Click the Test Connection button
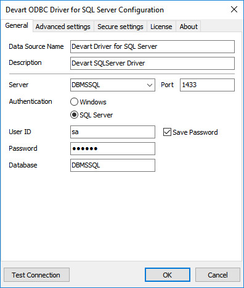The height and width of the screenshot is (288, 244). [36, 275]
